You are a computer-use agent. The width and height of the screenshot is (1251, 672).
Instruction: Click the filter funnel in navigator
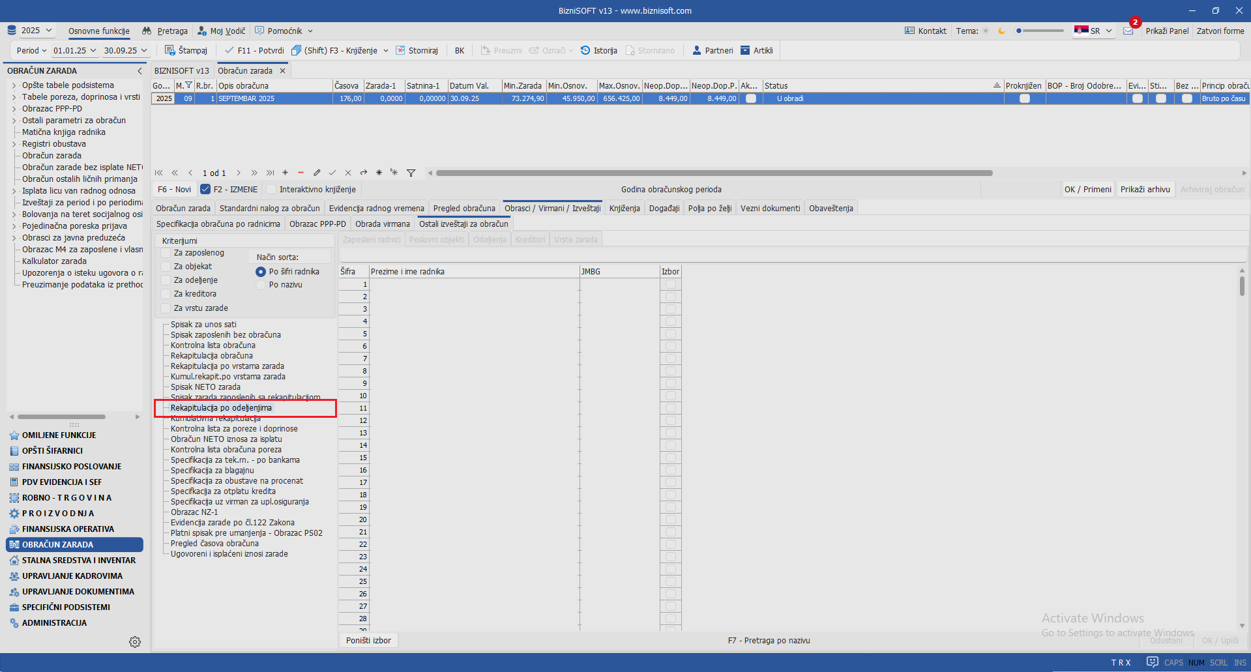411,173
